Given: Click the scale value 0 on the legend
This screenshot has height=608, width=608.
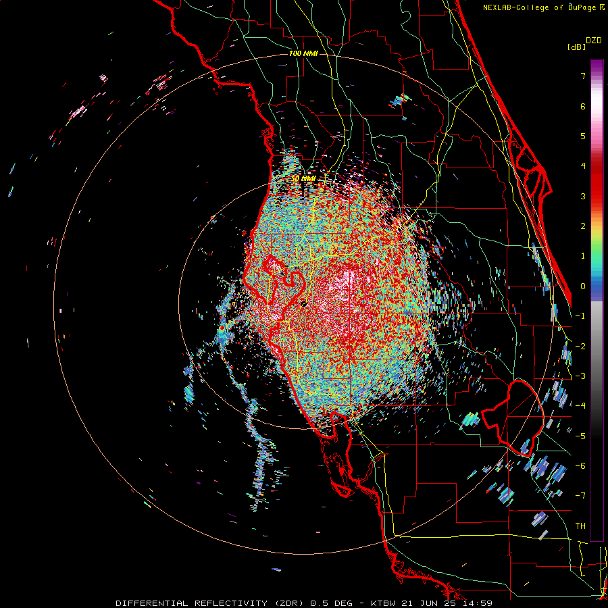Looking at the screenshot, I should [x=583, y=286].
